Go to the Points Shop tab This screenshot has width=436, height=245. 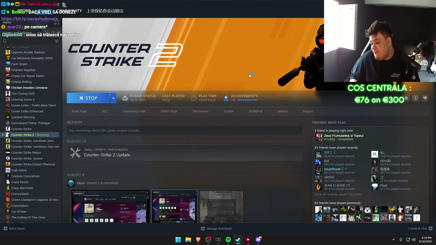pyautogui.click(x=169, y=111)
